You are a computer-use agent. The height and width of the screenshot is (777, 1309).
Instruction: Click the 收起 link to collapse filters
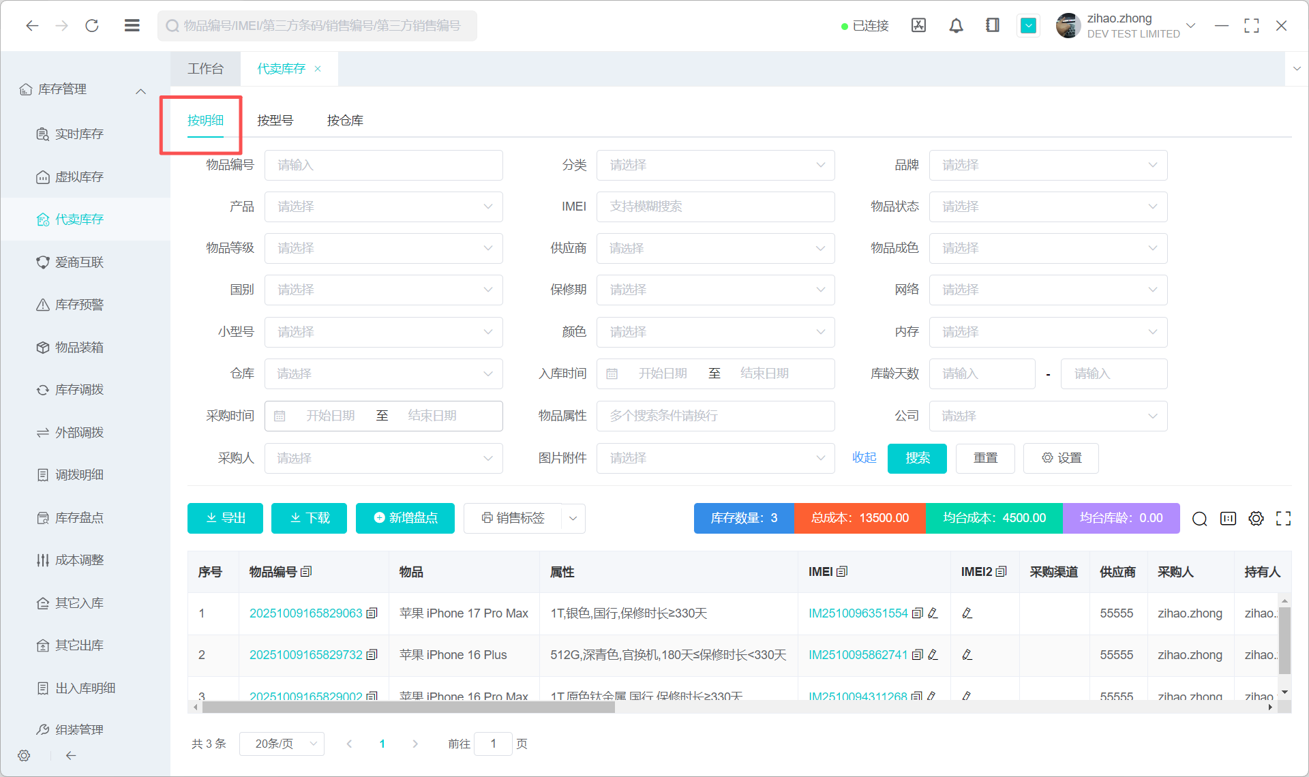pyautogui.click(x=864, y=458)
